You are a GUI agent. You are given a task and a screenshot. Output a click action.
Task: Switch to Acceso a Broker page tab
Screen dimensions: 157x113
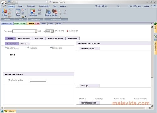20,23
